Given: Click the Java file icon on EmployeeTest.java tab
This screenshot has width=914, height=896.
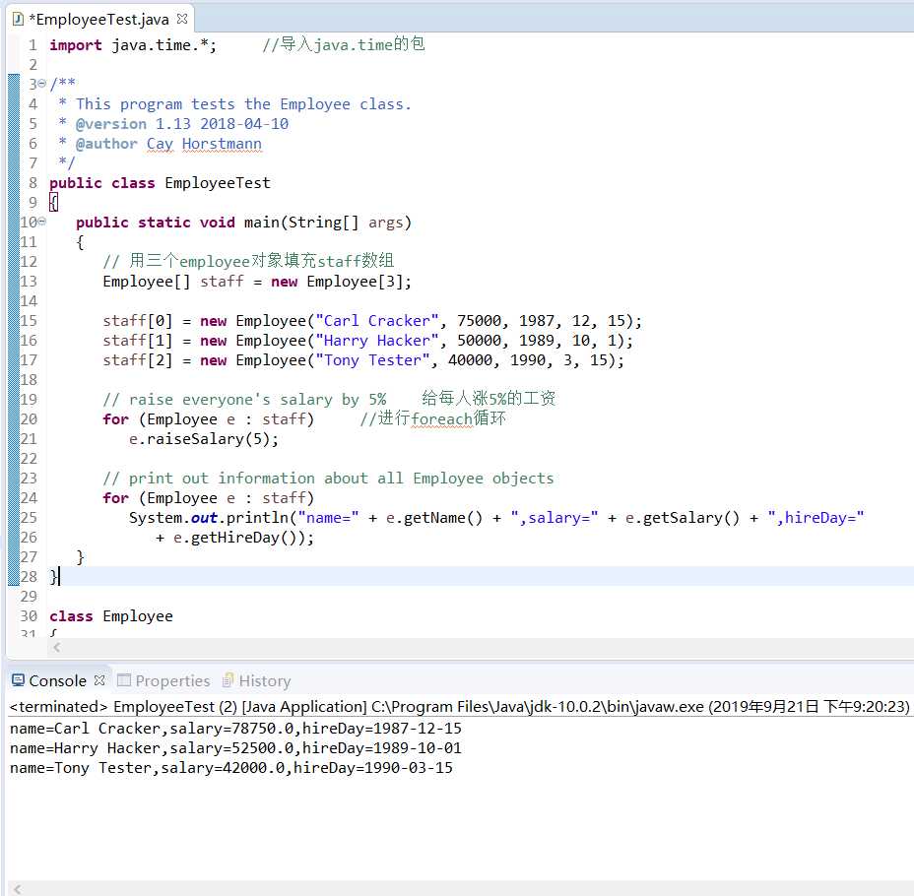Looking at the screenshot, I should point(18,20).
